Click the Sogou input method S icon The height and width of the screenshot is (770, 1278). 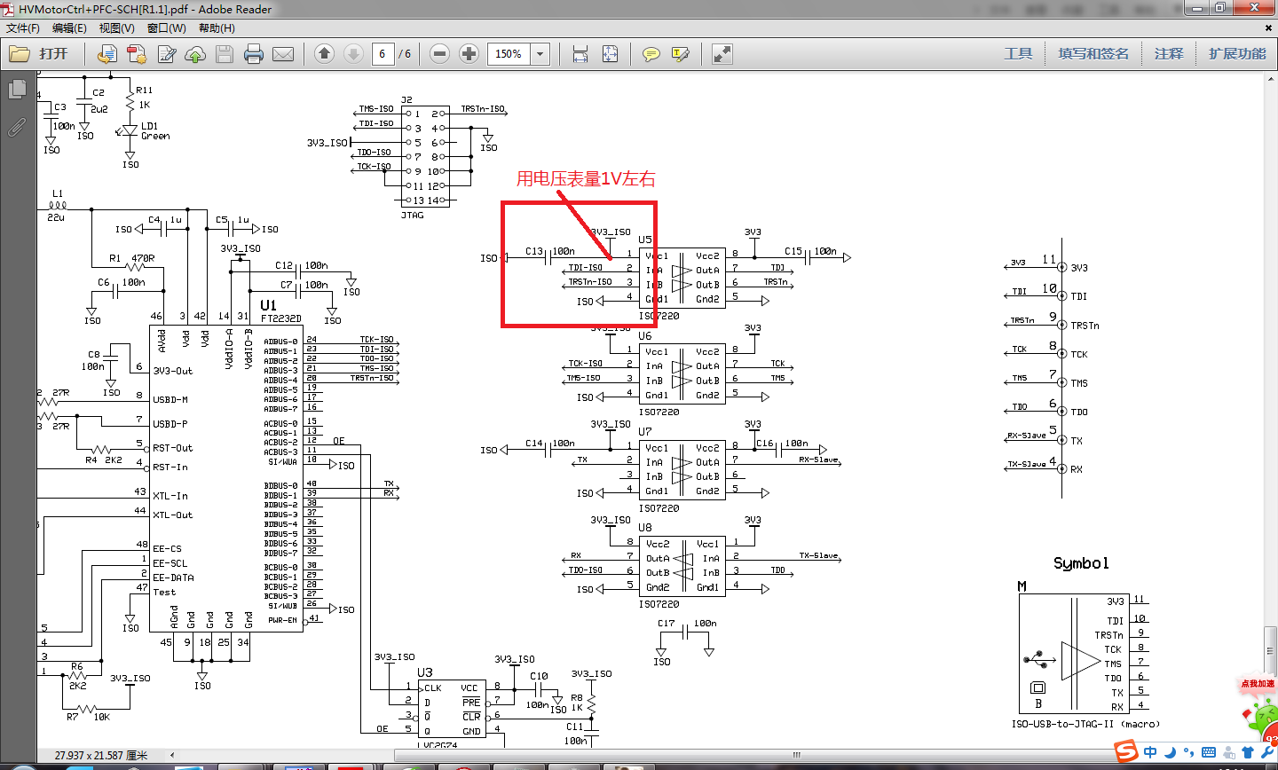1126,752
